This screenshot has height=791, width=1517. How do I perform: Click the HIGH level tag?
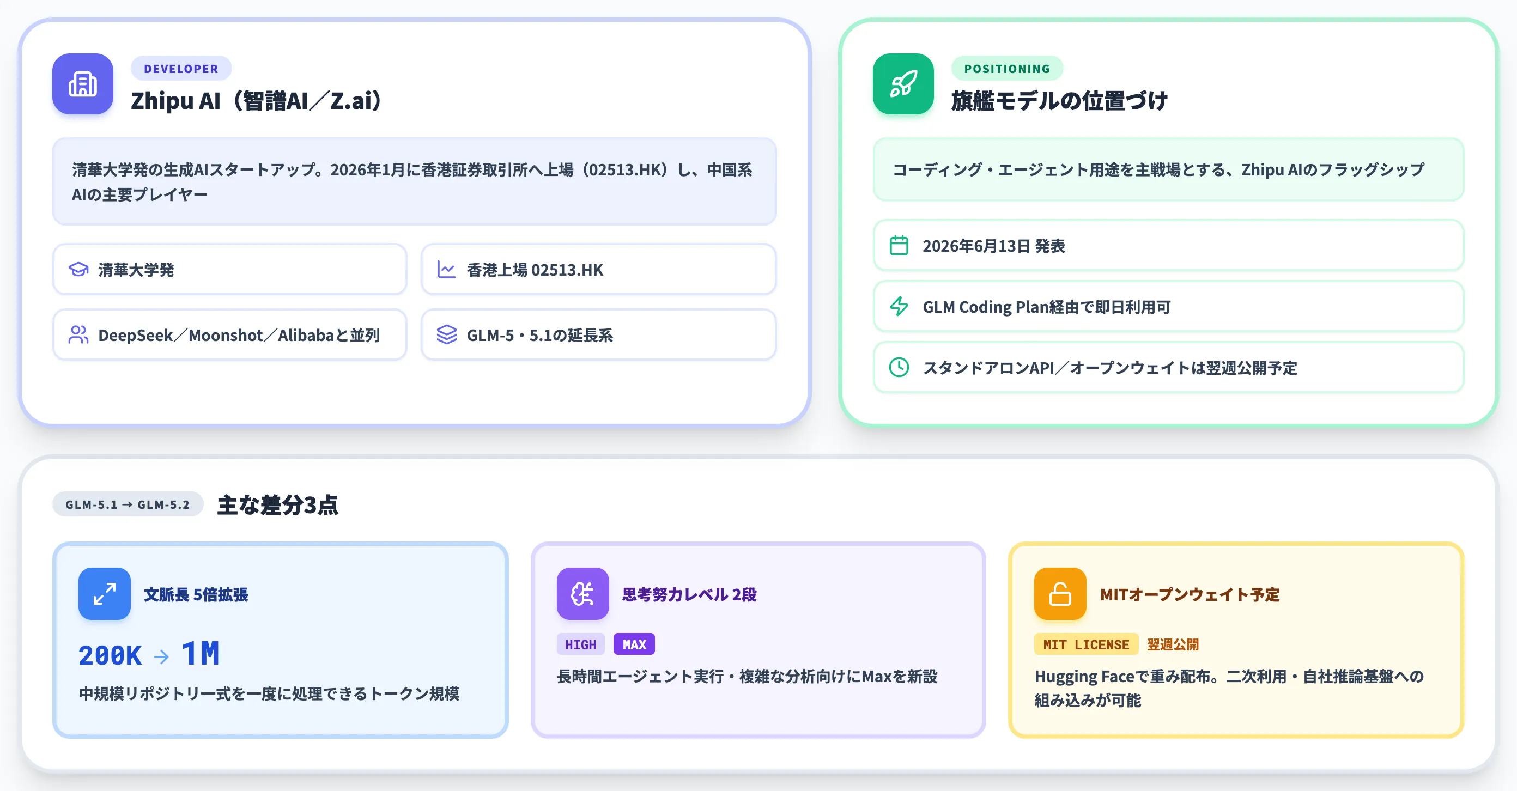[580, 644]
